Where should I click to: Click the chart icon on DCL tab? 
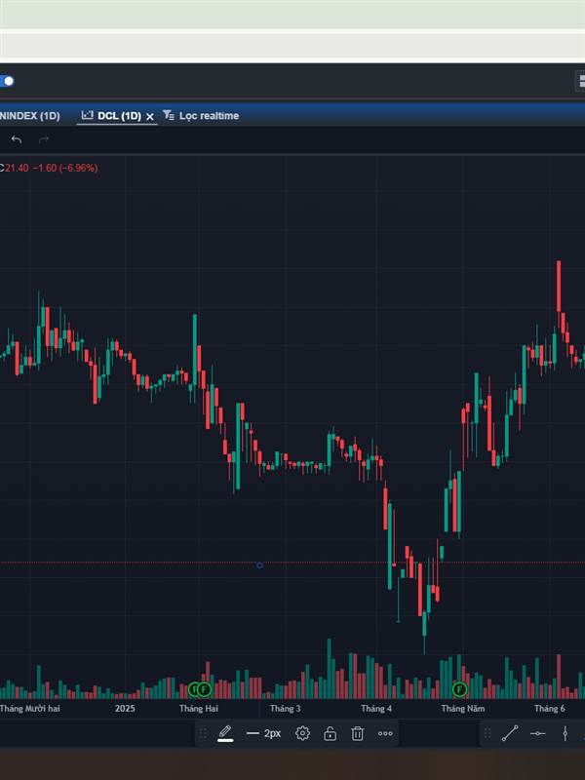pos(88,115)
